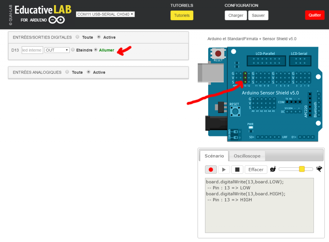Select Toute for analog inputs
The height and width of the screenshot is (242, 329).
coord(67,72)
